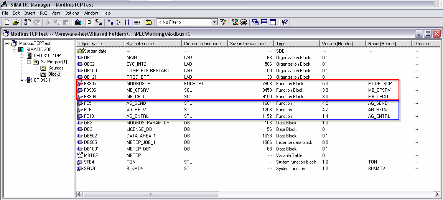Click the horizontal scrollbar right arrow
Screen dimensions: 443x200
coord(436,194)
